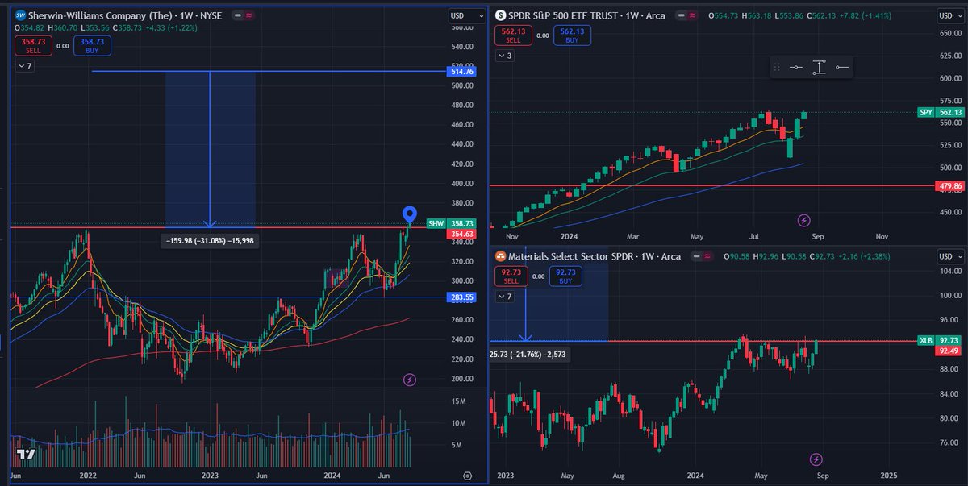
Task: Select the line-with-center-point tool in the floating toolbar
Action: point(796,68)
